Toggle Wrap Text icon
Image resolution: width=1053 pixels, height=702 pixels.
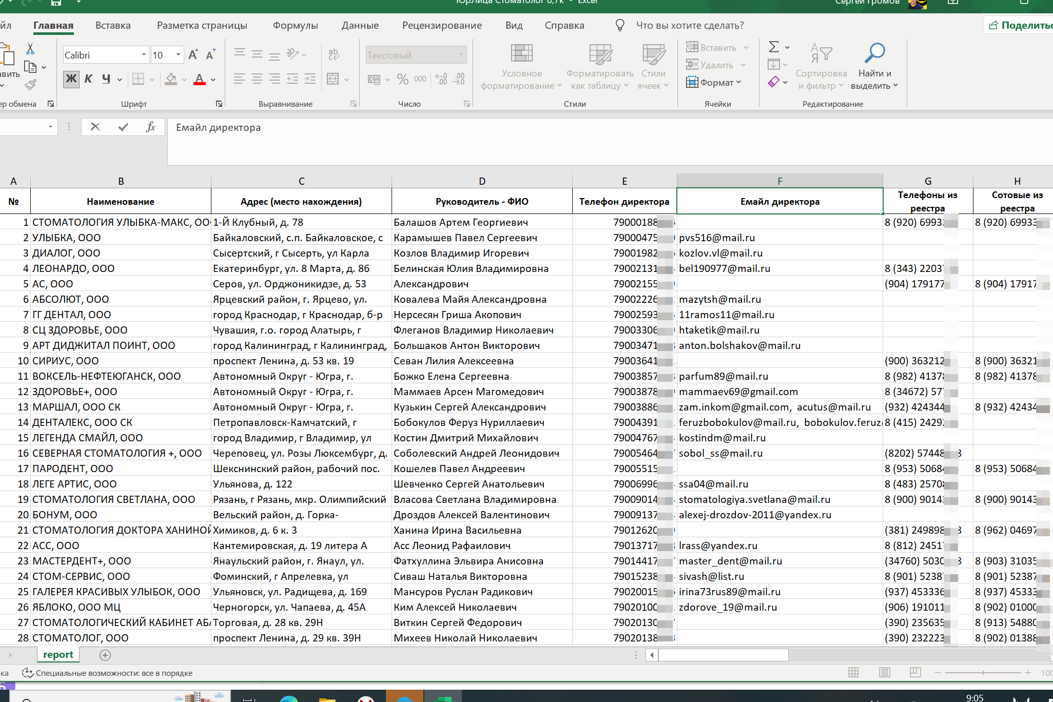click(334, 54)
